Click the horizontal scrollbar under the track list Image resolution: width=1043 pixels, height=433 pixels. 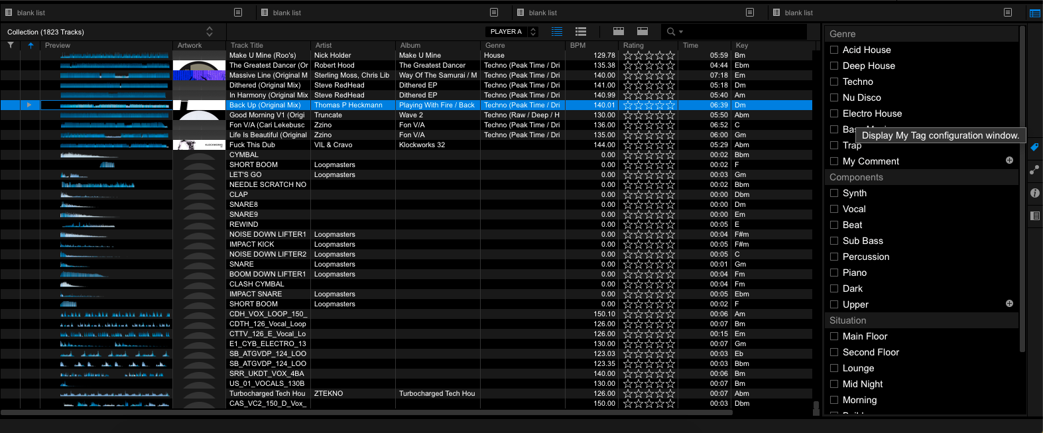point(367,412)
